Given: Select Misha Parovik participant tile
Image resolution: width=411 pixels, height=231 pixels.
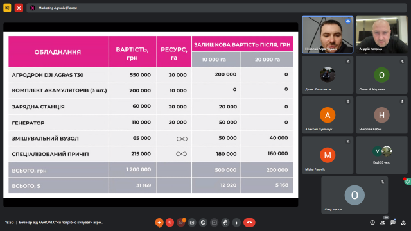Looking at the screenshot, I should pos(328,155).
